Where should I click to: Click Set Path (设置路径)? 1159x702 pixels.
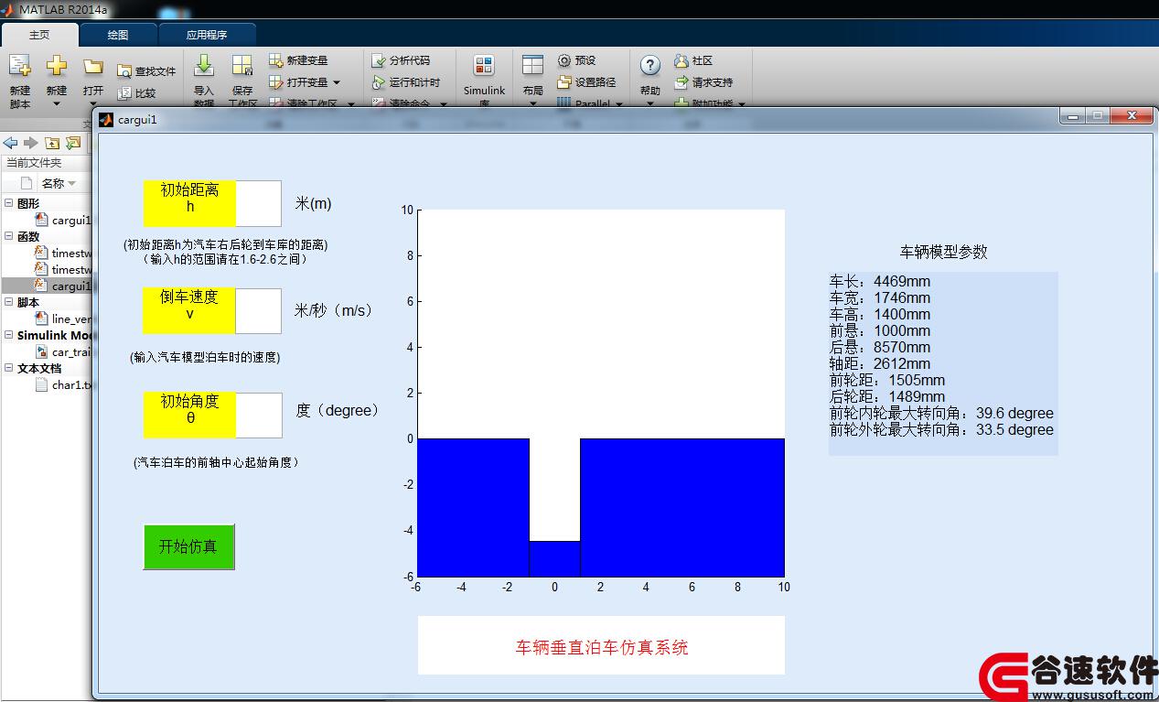(586, 82)
